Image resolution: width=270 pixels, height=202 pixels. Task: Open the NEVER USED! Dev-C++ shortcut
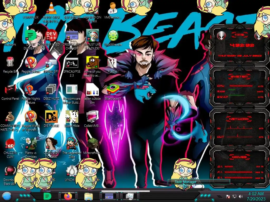pyautogui.click(x=51, y=38)
